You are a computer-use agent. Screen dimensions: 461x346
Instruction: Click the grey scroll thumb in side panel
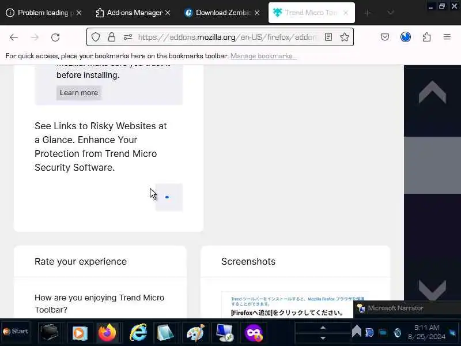pyautogui.click(x=433, y=165)
